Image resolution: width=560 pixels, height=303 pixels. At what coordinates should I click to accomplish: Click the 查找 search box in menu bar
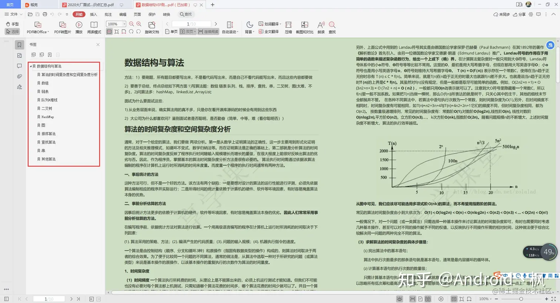coord(186,14)
